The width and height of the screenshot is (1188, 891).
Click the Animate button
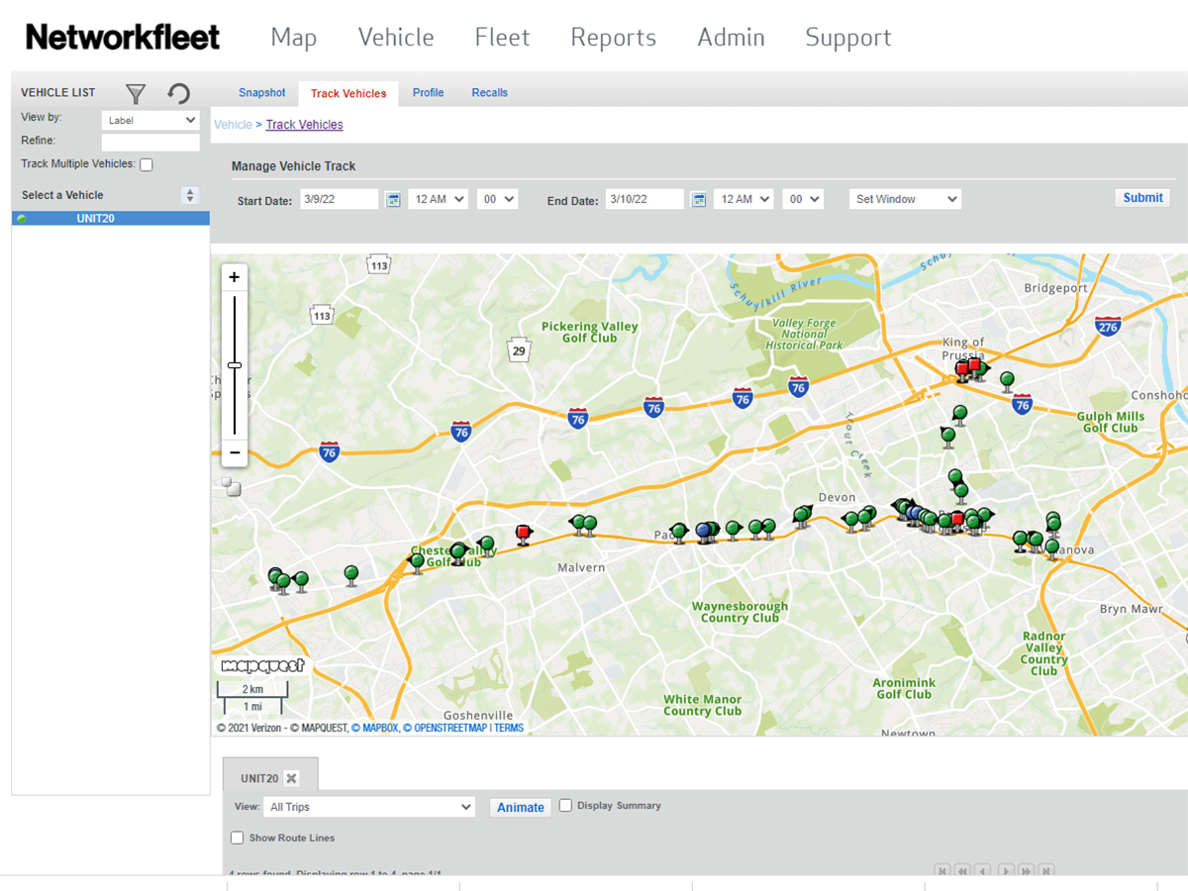pos(520,807)
